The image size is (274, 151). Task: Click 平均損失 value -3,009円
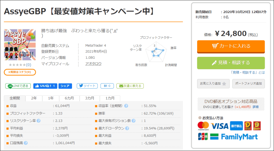pyautogui.click(x=62, y=136)
